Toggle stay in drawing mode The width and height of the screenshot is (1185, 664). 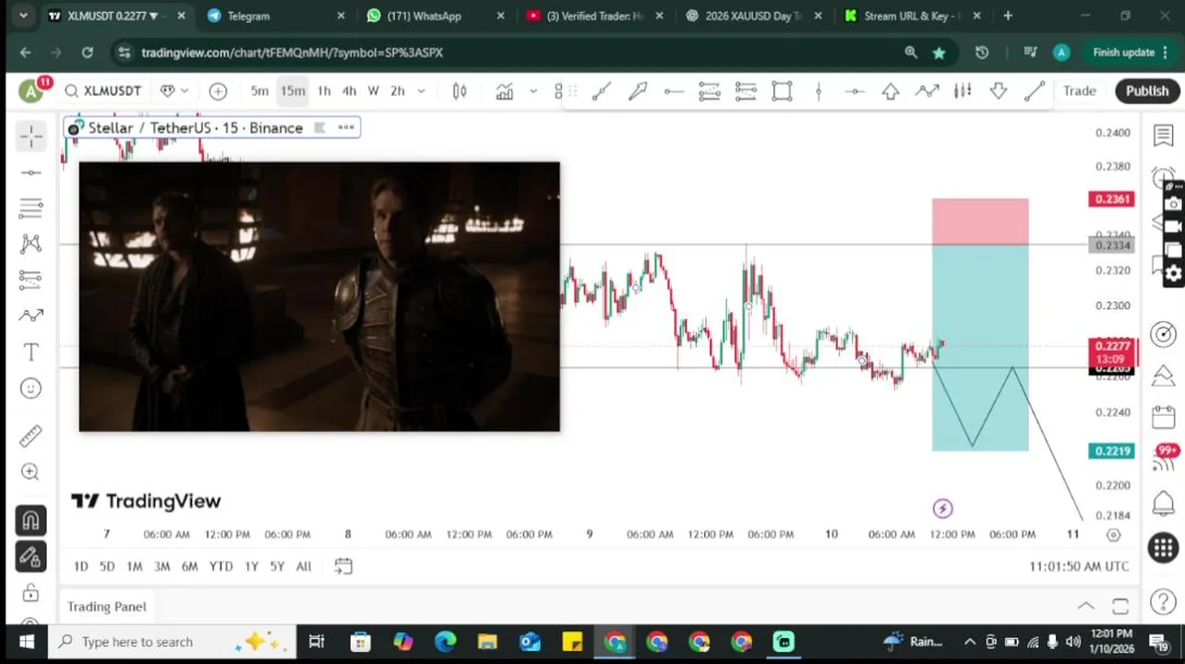tap(30, 556)
